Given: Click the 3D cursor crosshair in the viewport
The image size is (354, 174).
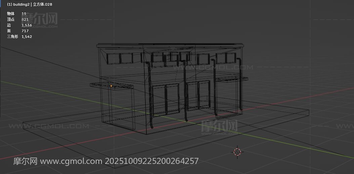Looking at the screenshot, I should click(237, 152).
